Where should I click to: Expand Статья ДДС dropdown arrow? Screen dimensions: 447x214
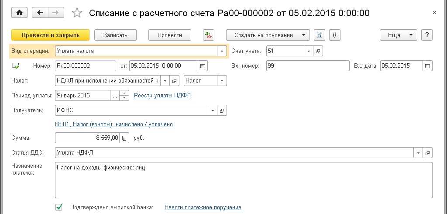click(418, 153)
